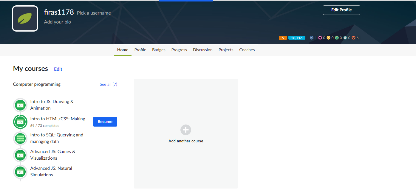Open Intro to SQL: Querying and managing data
Viewport: 416px width, 193px height.
[x=57, y=138]
